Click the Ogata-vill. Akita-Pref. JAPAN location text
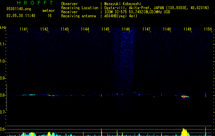Viewport: 215px width, 136px height. click(x=134, y=8)
